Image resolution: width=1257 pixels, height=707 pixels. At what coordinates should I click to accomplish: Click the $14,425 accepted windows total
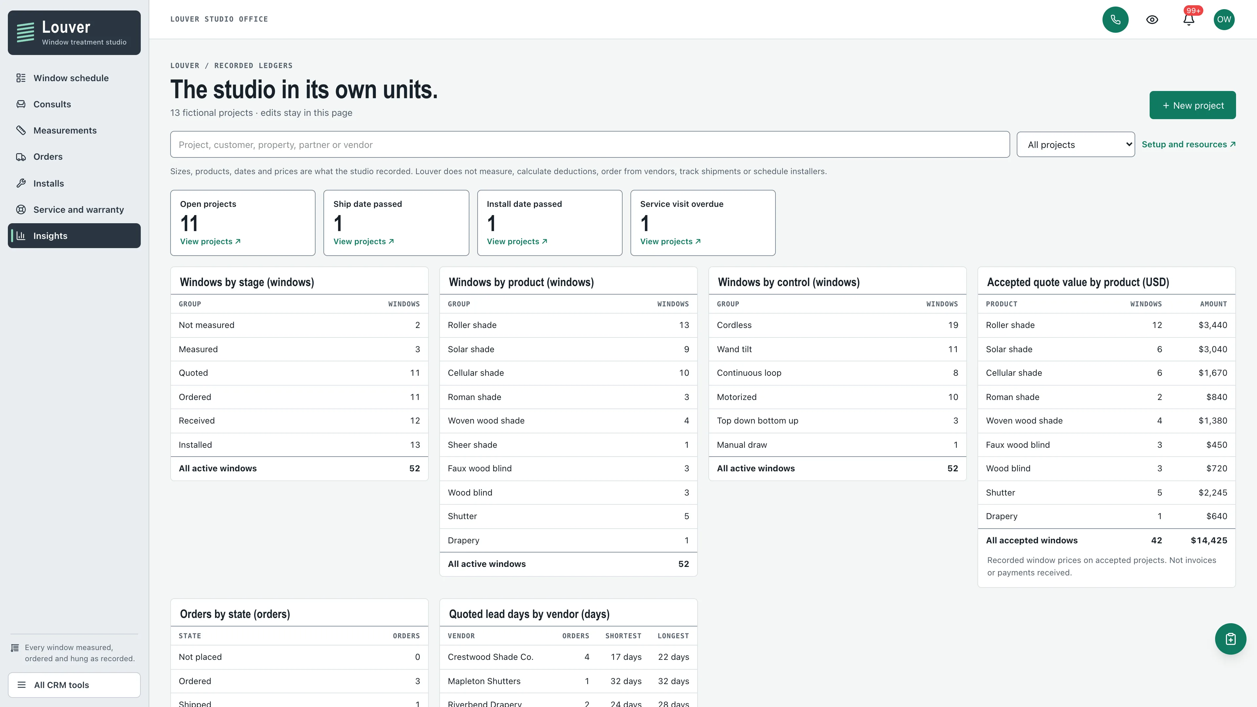pos(1209,540)
